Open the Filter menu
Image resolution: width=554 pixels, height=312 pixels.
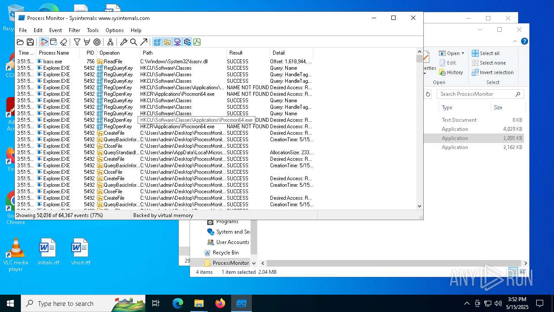click(x=74, y=30)
